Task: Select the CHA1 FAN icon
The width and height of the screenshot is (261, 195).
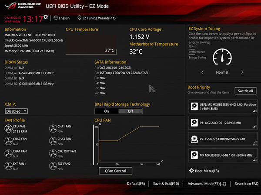Action: (53, 129)
